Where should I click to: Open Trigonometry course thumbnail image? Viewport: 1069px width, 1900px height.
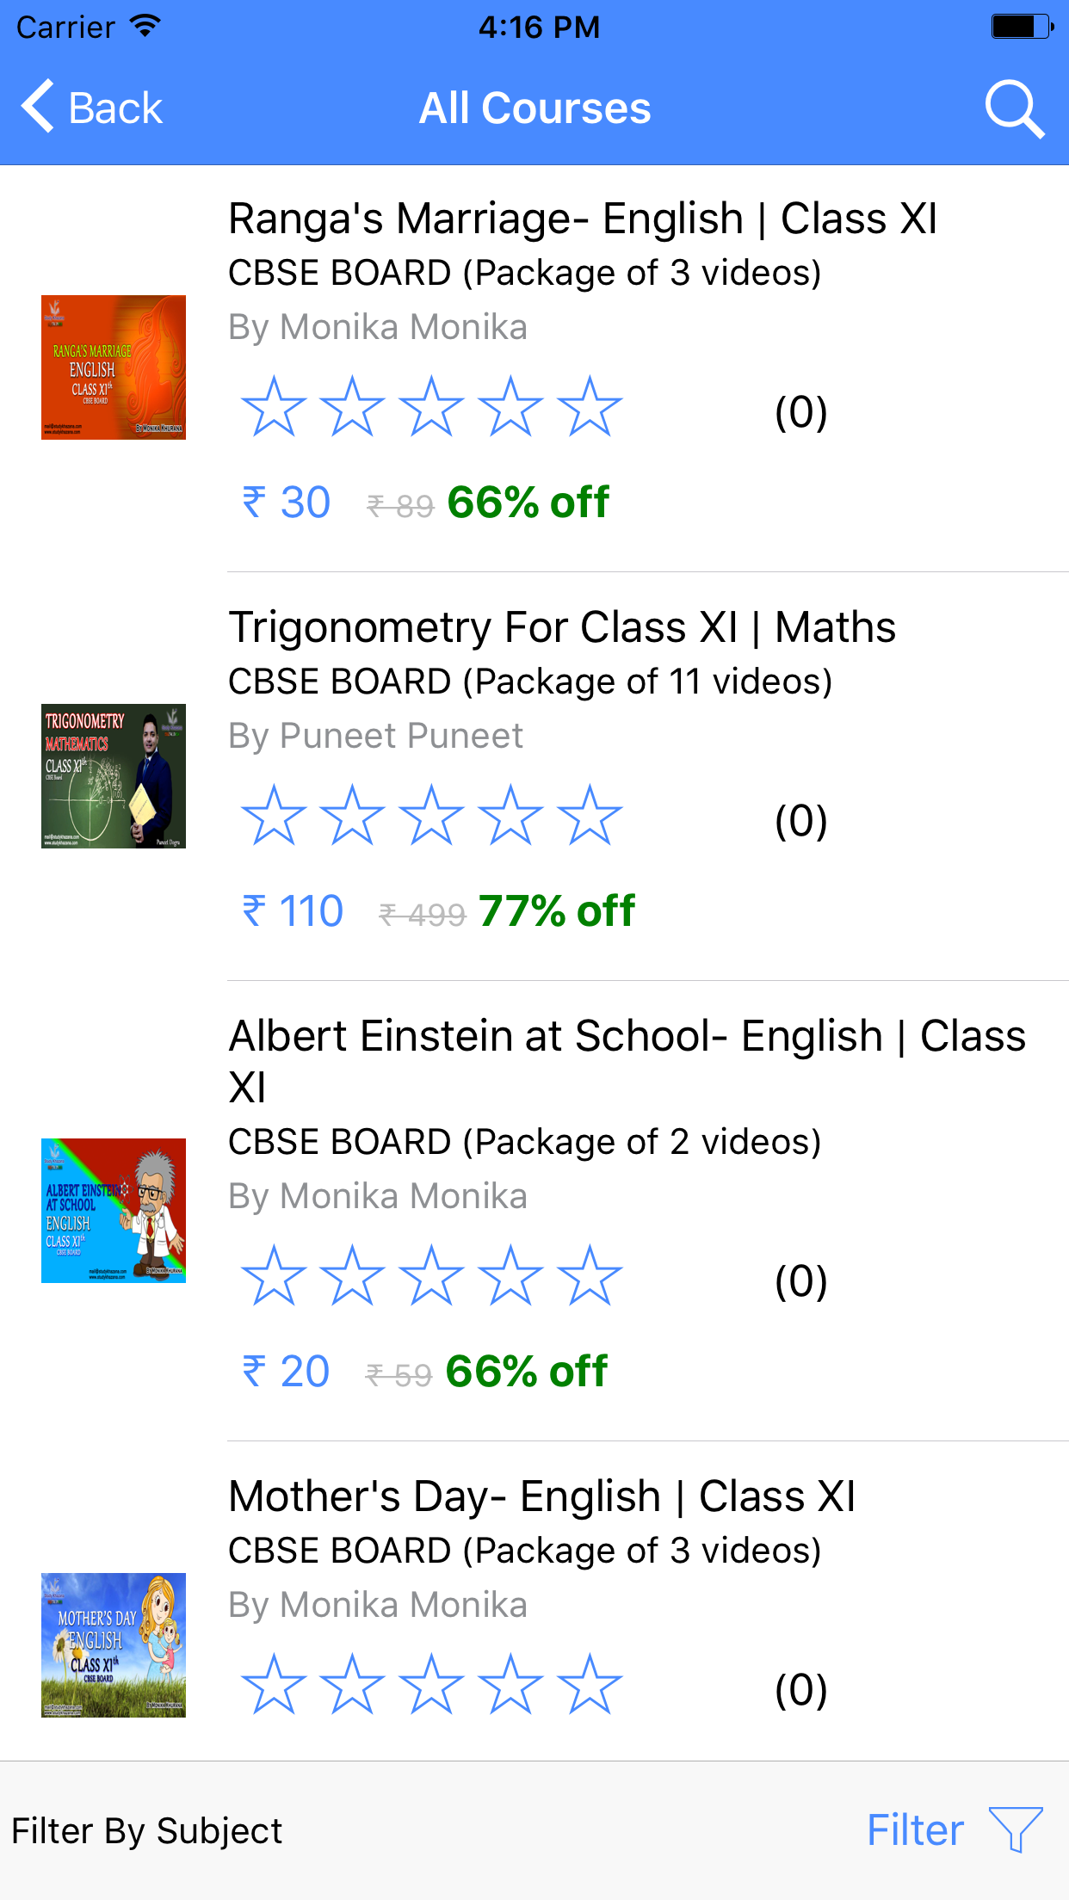coord(114,776)
